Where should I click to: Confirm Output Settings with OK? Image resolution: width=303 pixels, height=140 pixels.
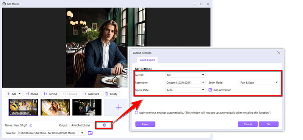(x=269, y=124)
